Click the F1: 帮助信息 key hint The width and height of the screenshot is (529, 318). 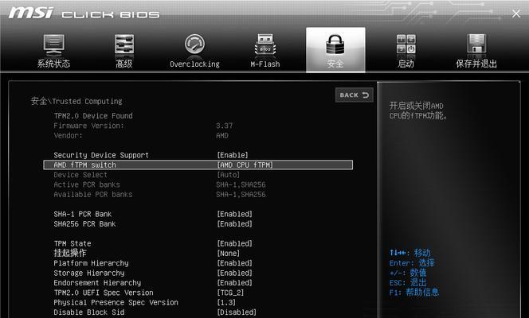414,292
